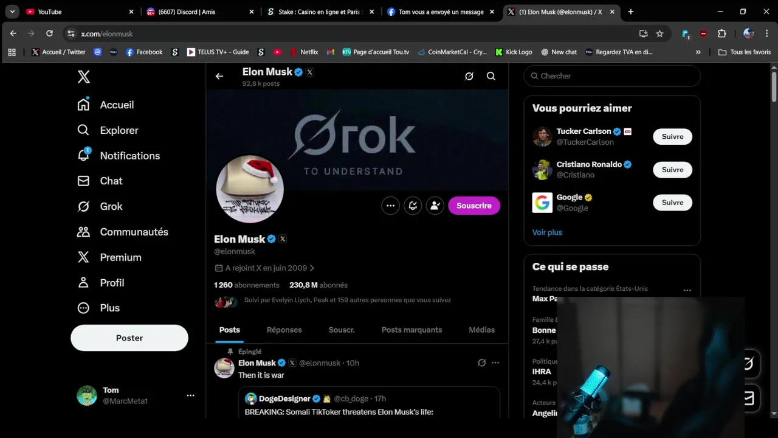778x438 pixels.
Task: Open account menu dots next to Tom
Action: point(190,395)
